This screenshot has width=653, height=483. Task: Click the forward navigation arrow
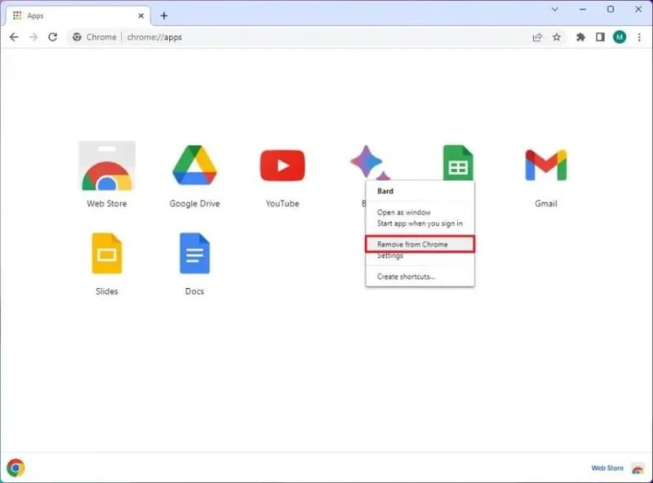tap(33, 37)
